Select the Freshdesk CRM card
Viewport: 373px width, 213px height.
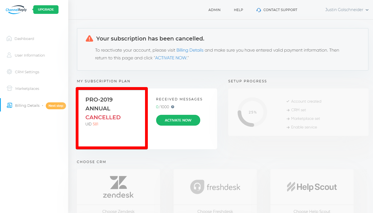(215, 191)
